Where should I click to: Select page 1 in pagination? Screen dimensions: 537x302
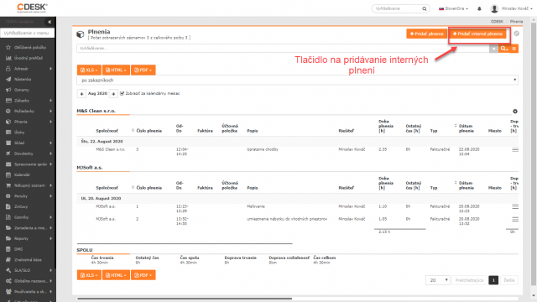click(x=493, y=280)
